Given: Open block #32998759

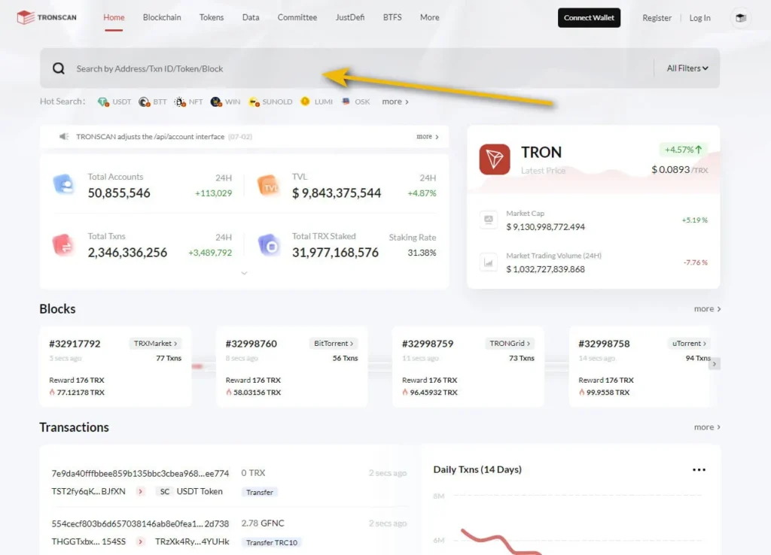Looking at the screenshot, I should click(428, 344).
